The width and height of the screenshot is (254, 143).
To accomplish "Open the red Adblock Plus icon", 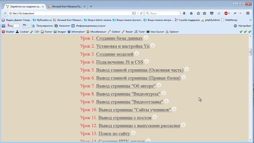I will pos(226,13).
